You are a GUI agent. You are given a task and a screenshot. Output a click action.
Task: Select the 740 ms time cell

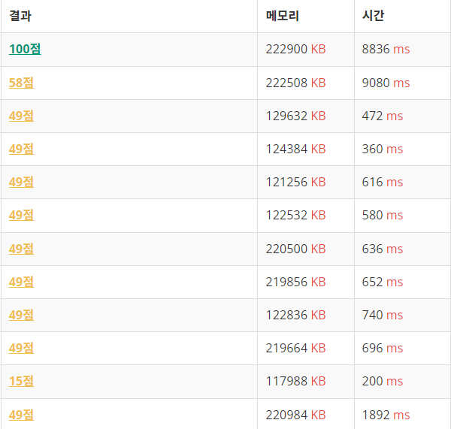click(x=403, y=315)
